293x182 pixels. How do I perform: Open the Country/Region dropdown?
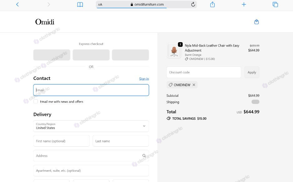pyautogui.click(x=91, y=126)
